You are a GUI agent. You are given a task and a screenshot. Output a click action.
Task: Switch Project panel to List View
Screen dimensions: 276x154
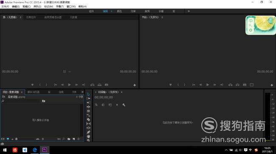[x=3, y=139]
